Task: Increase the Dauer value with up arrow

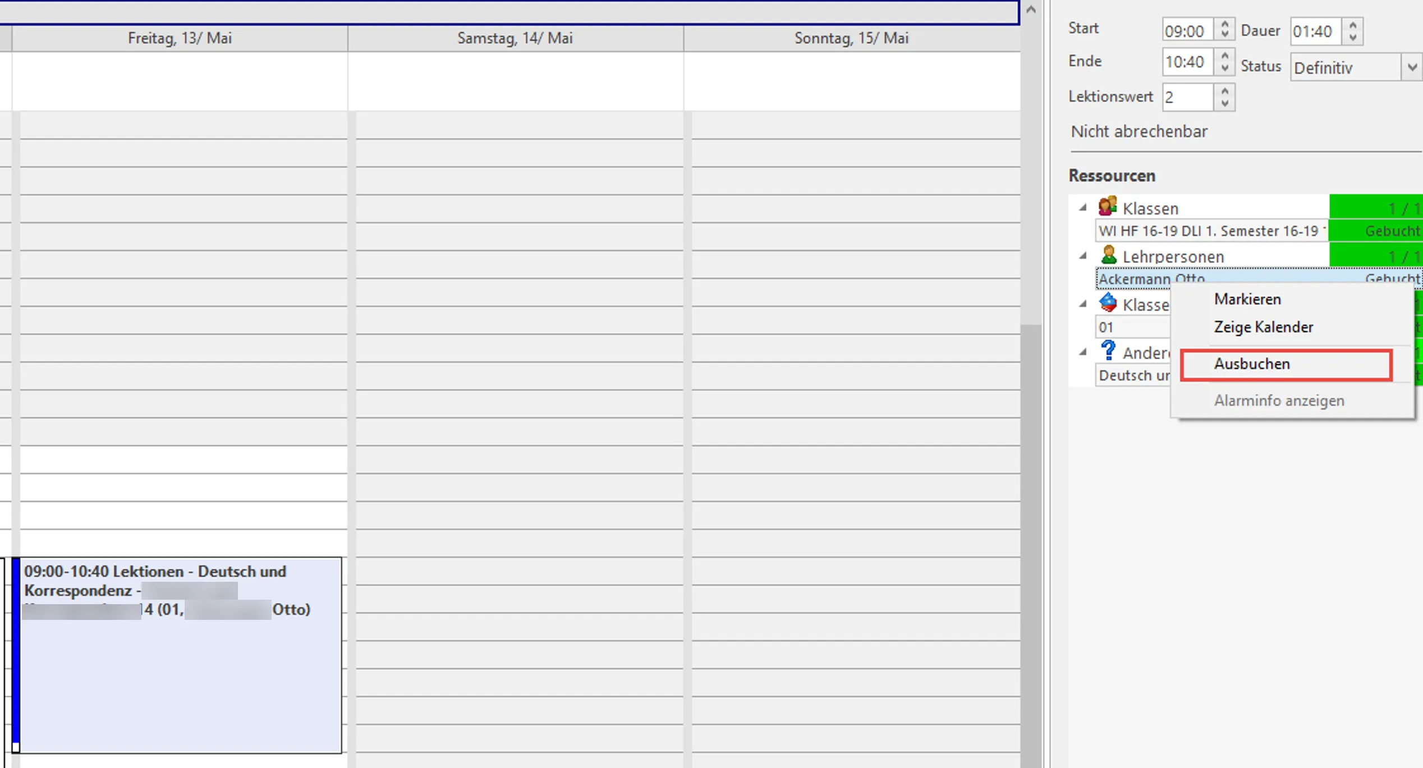Action: tap(1353, 24)
